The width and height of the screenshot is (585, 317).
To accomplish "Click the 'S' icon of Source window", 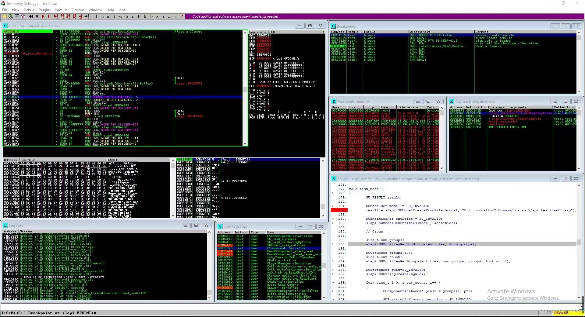I will (x=334, y=179).
